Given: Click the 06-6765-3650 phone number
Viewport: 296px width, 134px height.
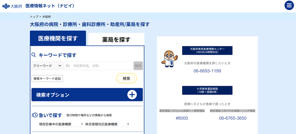Looking at the screenshot, I should pos(233,118).
